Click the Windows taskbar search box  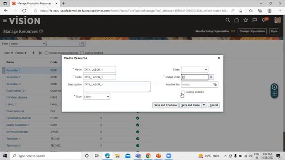click(x=46, y=156)
